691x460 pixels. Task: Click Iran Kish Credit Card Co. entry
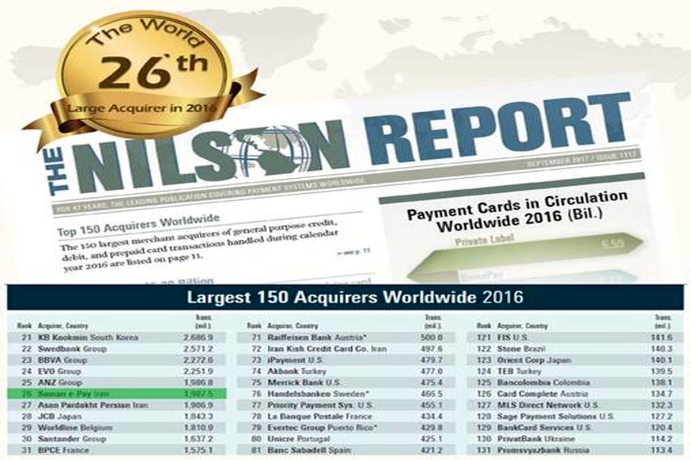click(318, 349)
